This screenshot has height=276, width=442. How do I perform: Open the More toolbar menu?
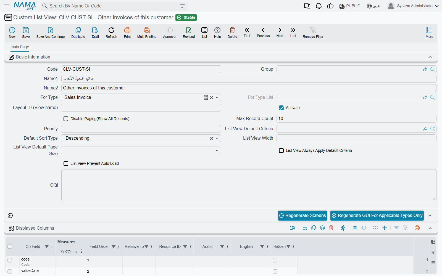coord(429,32)
